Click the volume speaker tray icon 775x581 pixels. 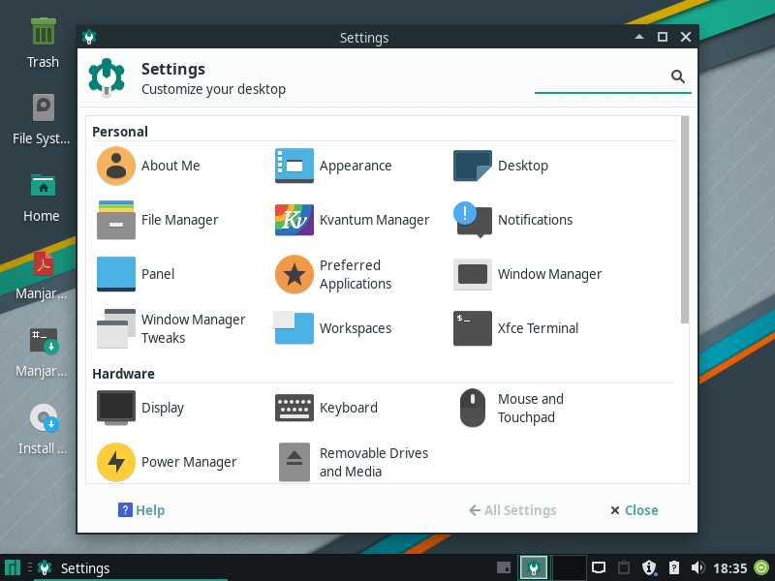pyautogui.click(x=697, y=567)
